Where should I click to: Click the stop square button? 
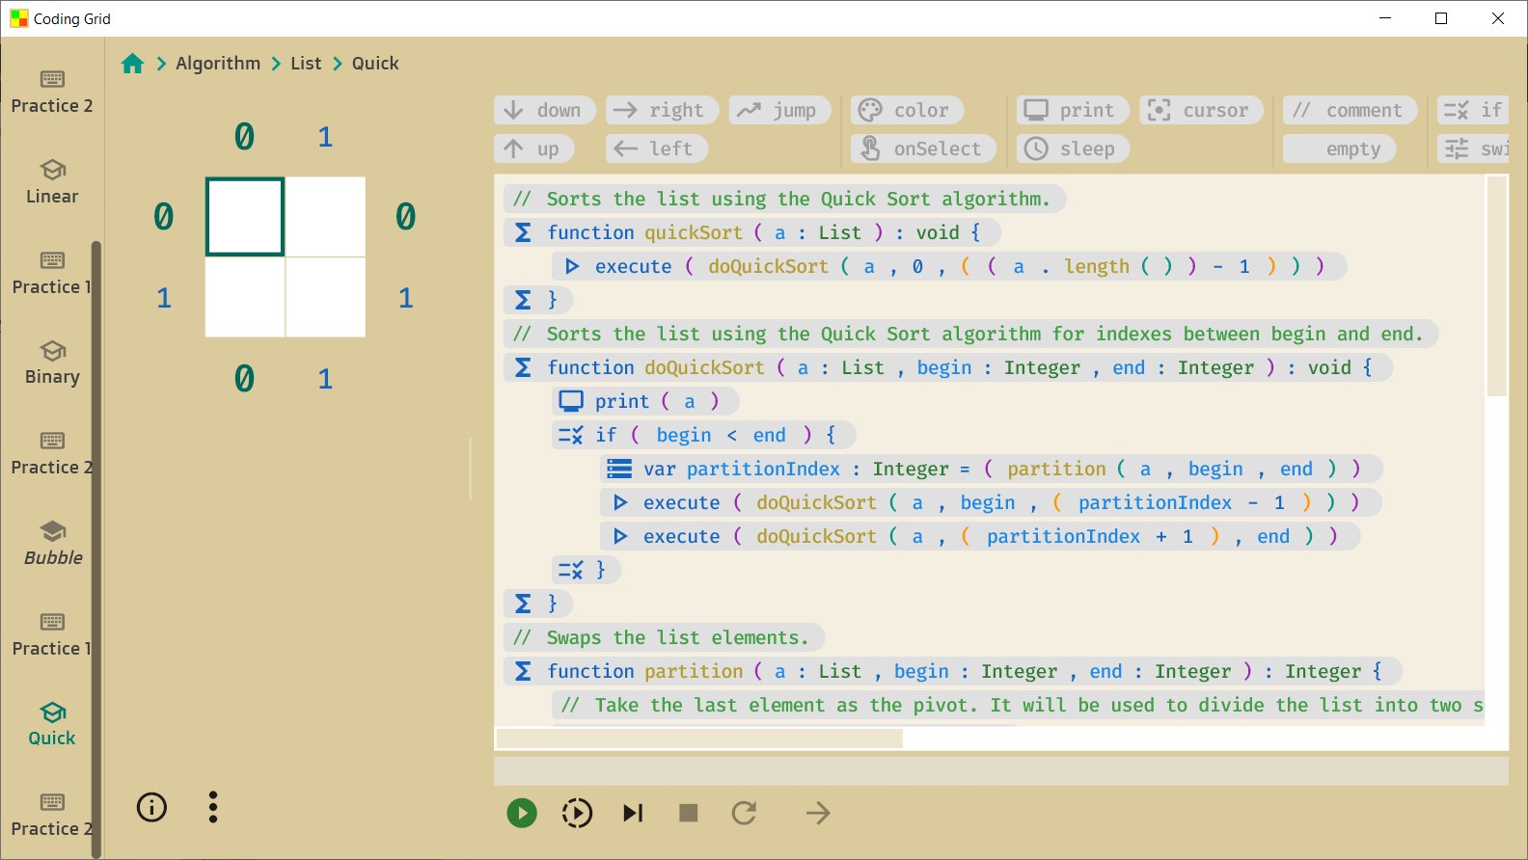(688, 813)
